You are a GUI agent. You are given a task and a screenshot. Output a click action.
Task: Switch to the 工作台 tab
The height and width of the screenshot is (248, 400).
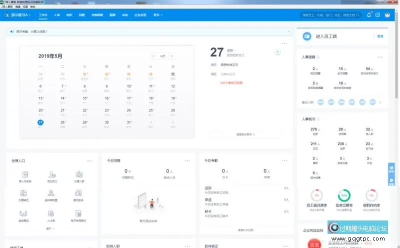pyautogui.click(x=43, y=15)
